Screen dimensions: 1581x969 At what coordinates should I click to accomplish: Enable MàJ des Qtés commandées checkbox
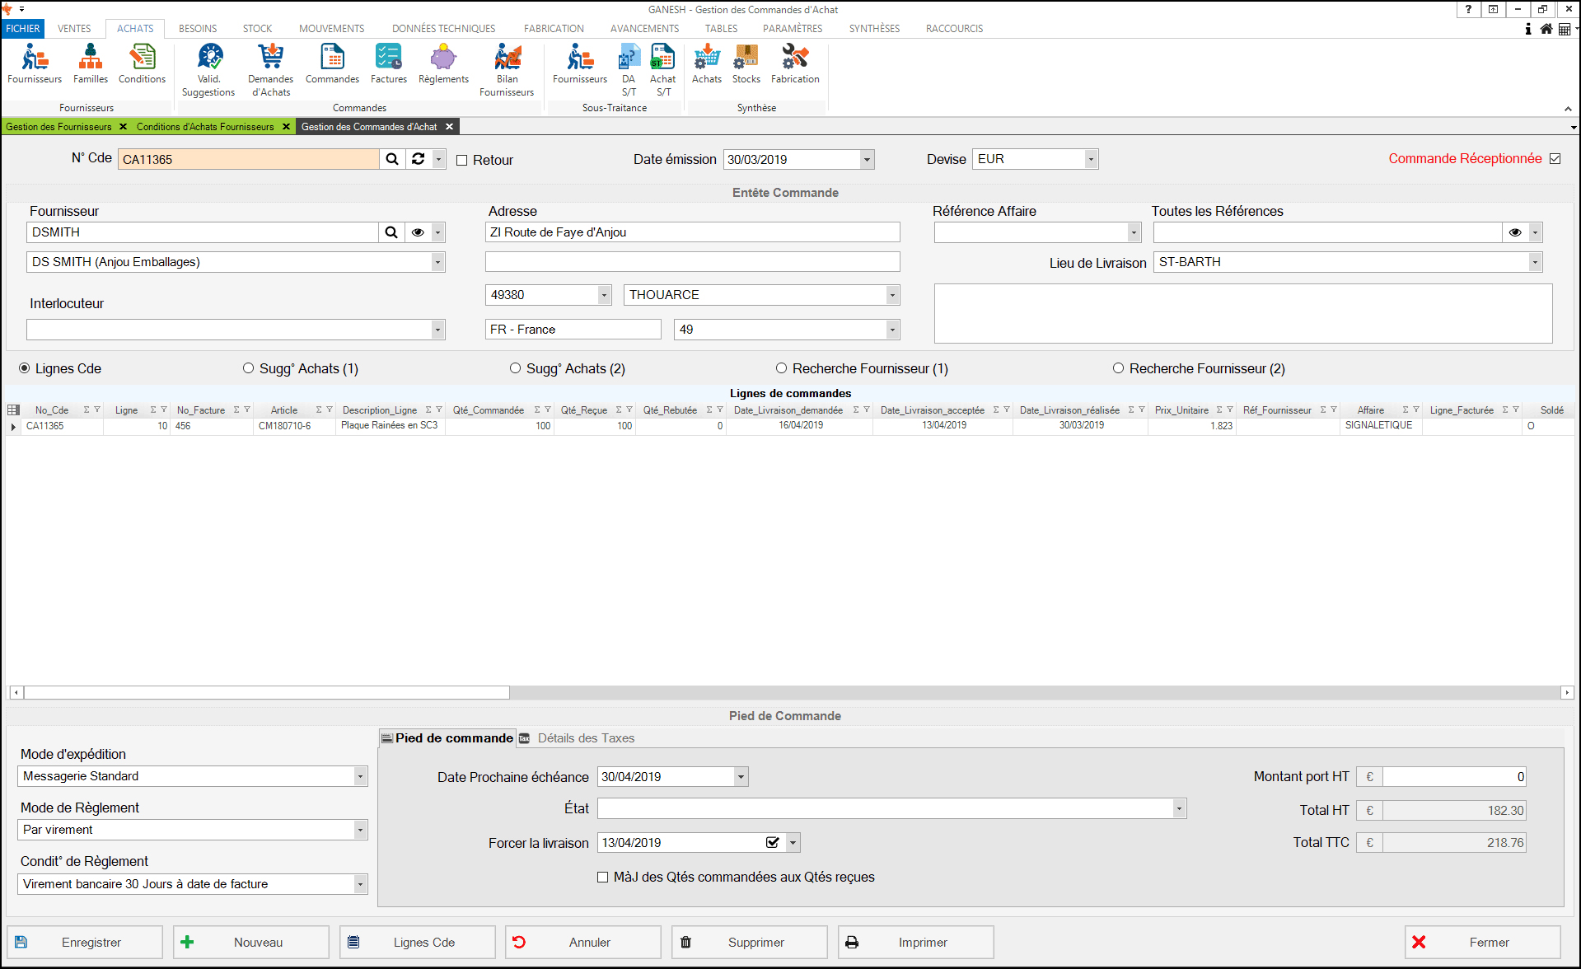(603, 878)
